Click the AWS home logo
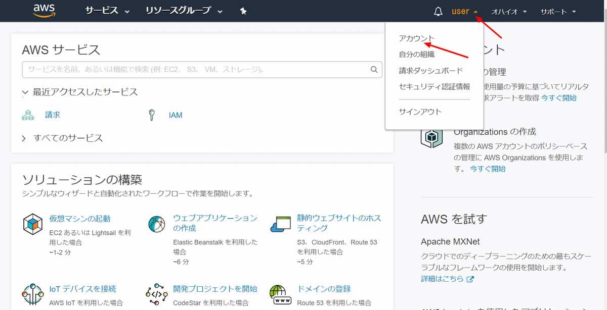 pyautogui.click(x=44, y=10)
